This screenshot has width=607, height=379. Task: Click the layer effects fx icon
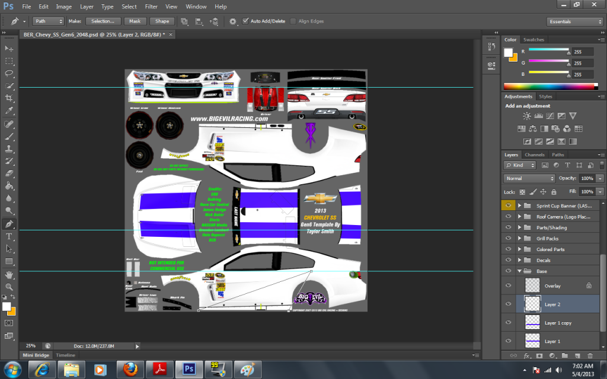(x=526, y=355)
